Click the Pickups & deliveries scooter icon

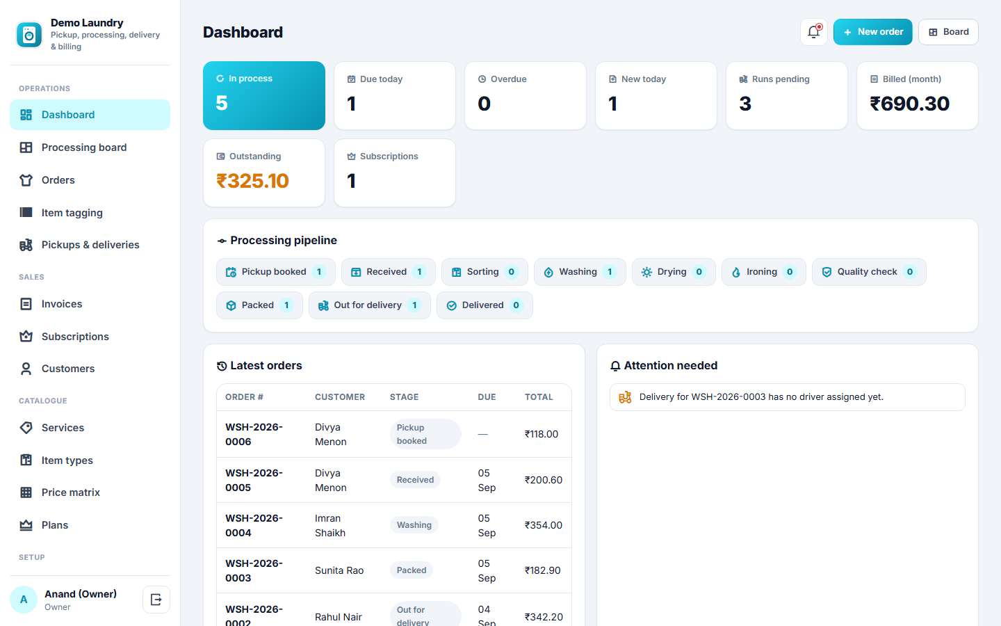pyautogui.click(x=26, y=245)
